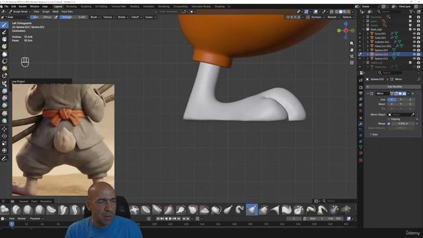Play the timeline animation
This screenshot has height=238, width=423.
tap(170, 219)
